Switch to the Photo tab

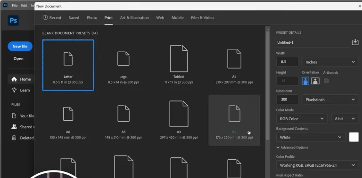click(92, 17)
